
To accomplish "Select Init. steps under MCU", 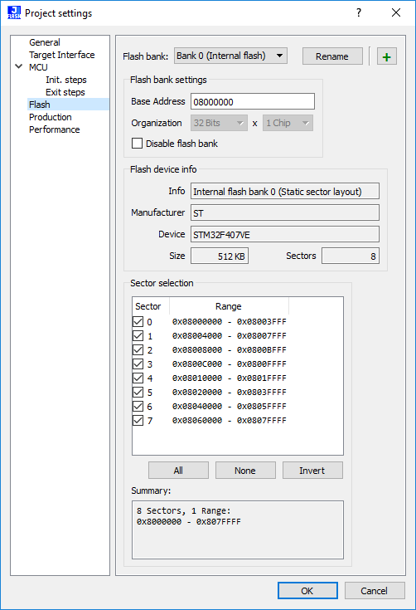I will [x=66, y=80].
